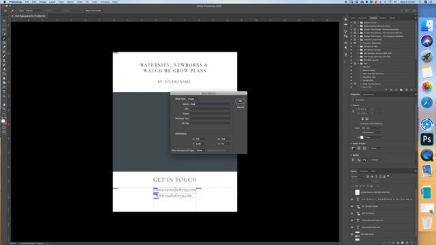Open the Filter menu
This screenshot has height=245, width=436.
pyautogui.click(x=80, y=1)
